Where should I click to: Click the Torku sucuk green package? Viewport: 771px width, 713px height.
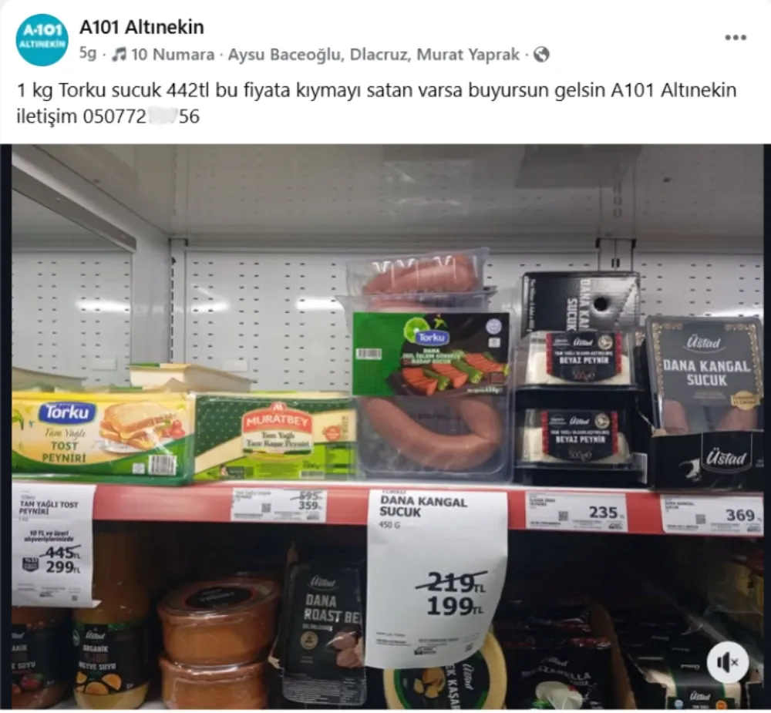tap(431, 354)
